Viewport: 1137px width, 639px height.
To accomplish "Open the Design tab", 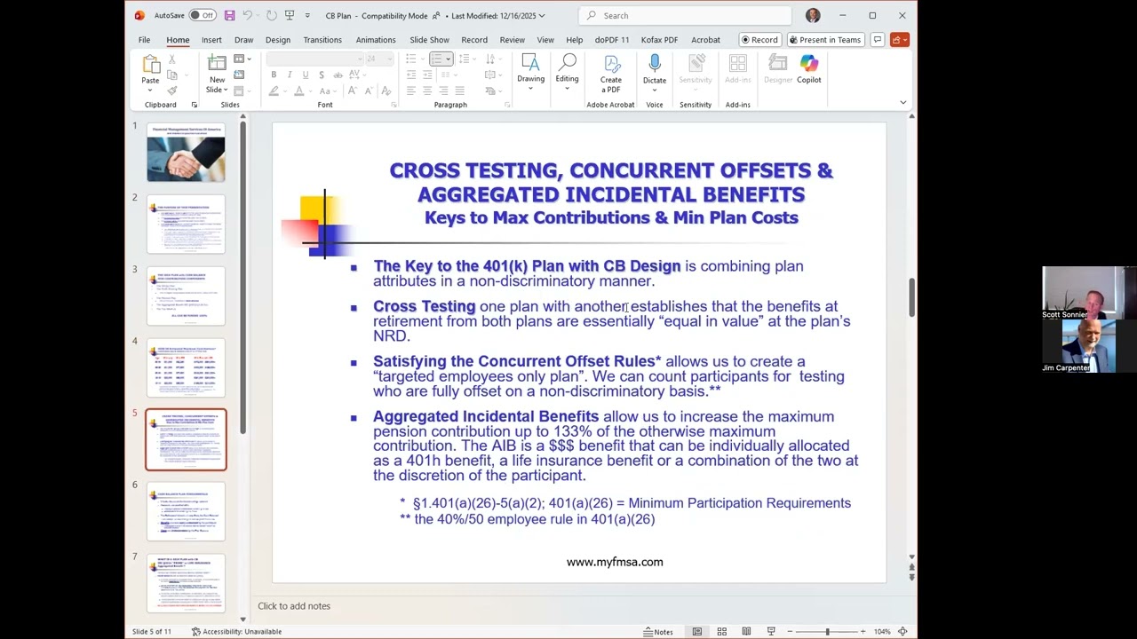I will [x=278, y=40].
